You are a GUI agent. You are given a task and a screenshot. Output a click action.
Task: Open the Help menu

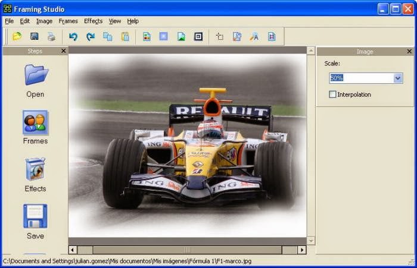coord(133,21)
